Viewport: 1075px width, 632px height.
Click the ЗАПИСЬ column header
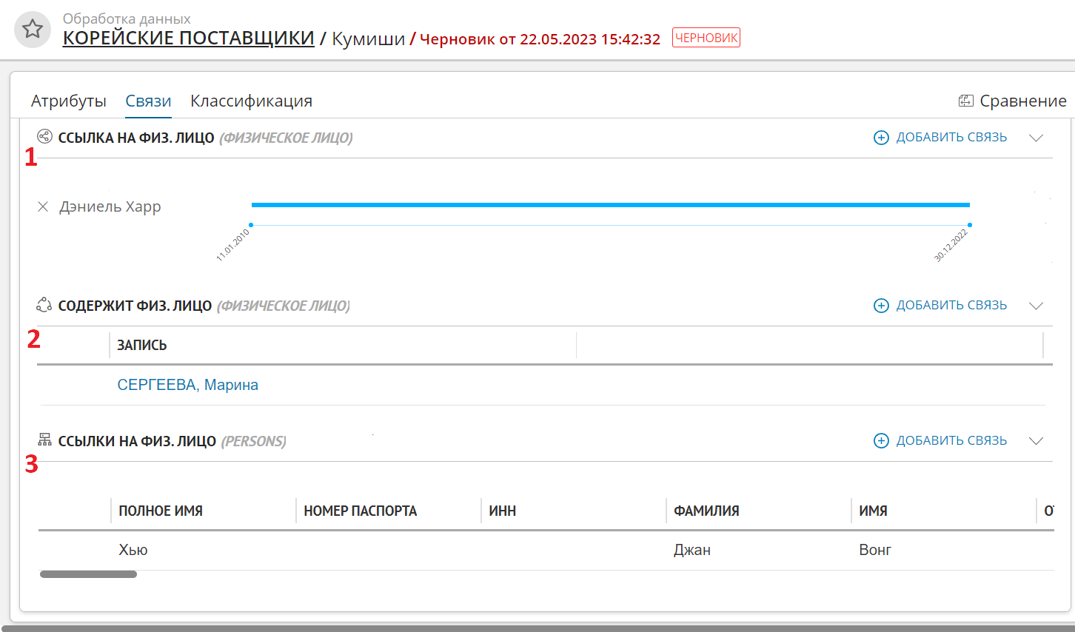tap(142, 345)
